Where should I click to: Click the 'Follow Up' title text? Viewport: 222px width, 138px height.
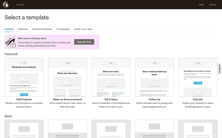point(154,99)
